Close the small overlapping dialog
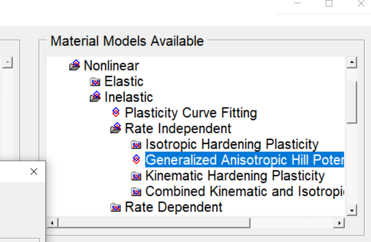 click(x=34, y=172)
